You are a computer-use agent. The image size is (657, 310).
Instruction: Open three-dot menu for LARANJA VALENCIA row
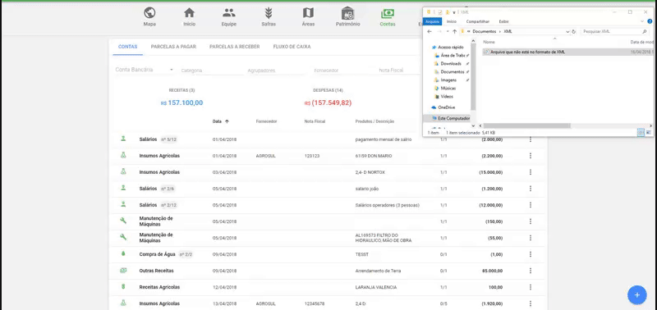(x=531, y=287)
